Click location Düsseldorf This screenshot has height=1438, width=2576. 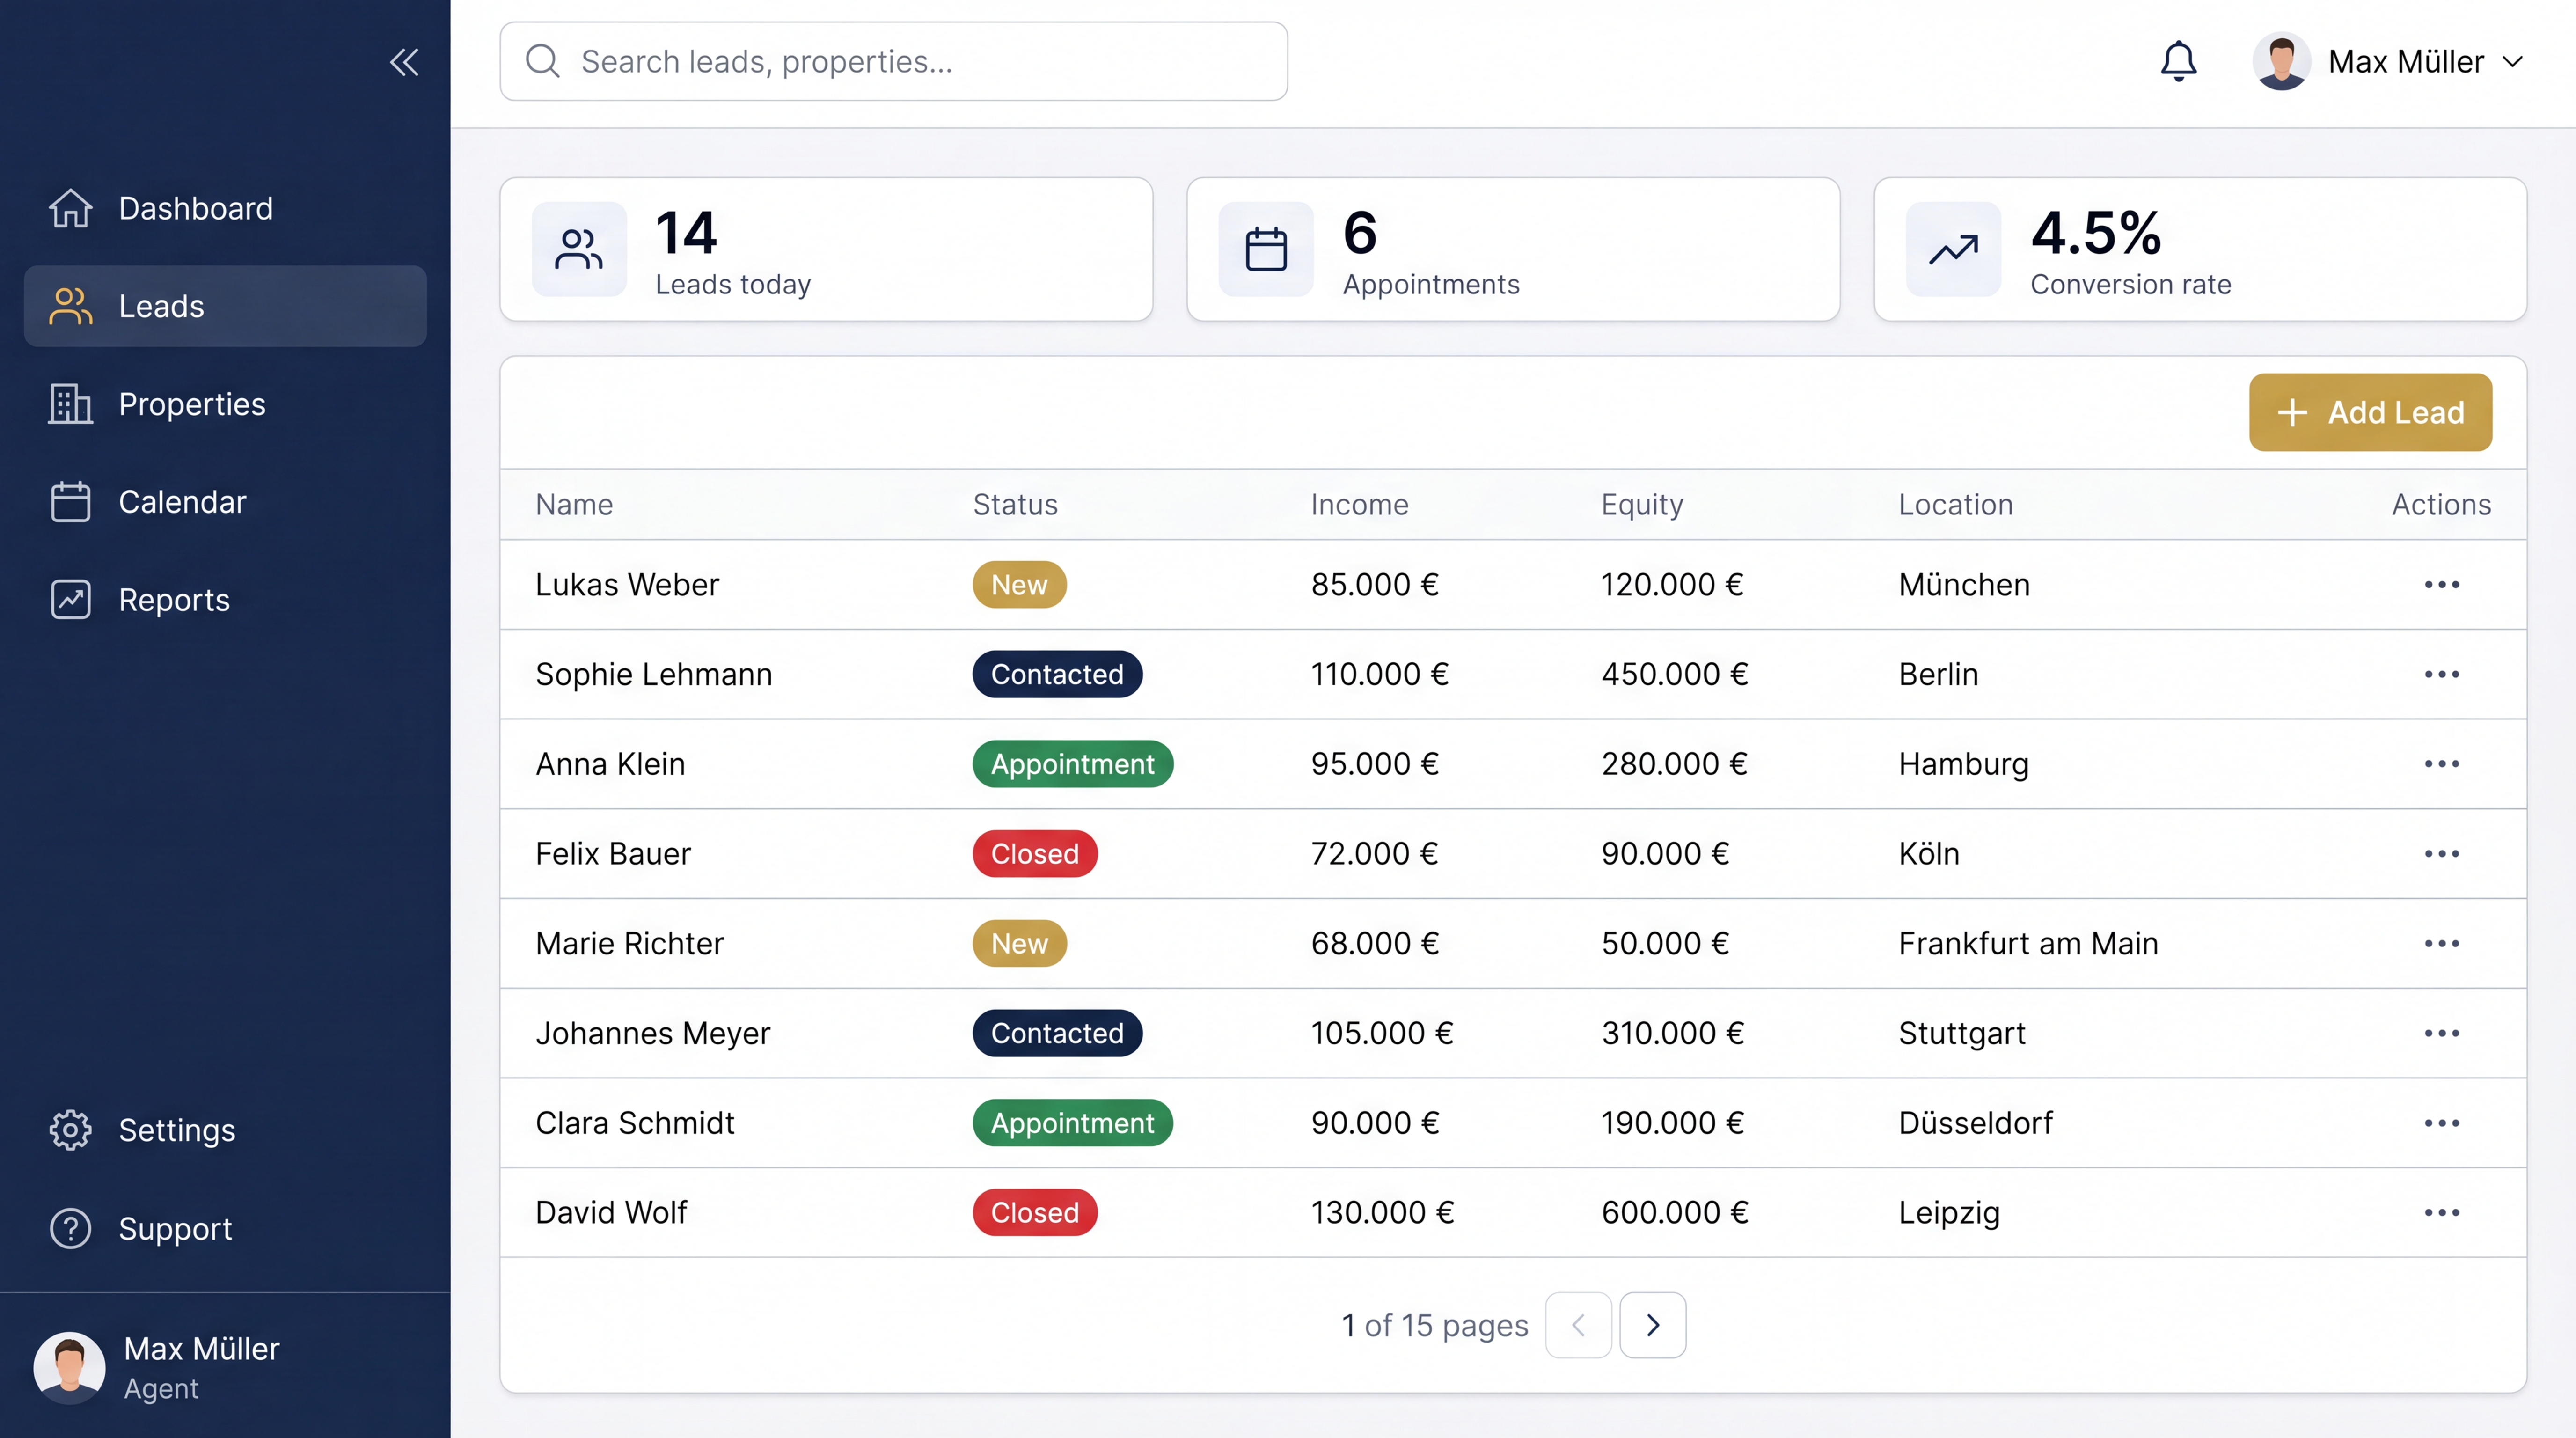[1975, 1123]
